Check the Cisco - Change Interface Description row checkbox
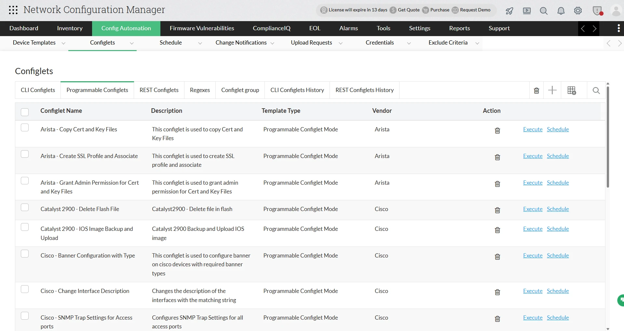The width and height of the screenshot is (624, 331). 25,289
